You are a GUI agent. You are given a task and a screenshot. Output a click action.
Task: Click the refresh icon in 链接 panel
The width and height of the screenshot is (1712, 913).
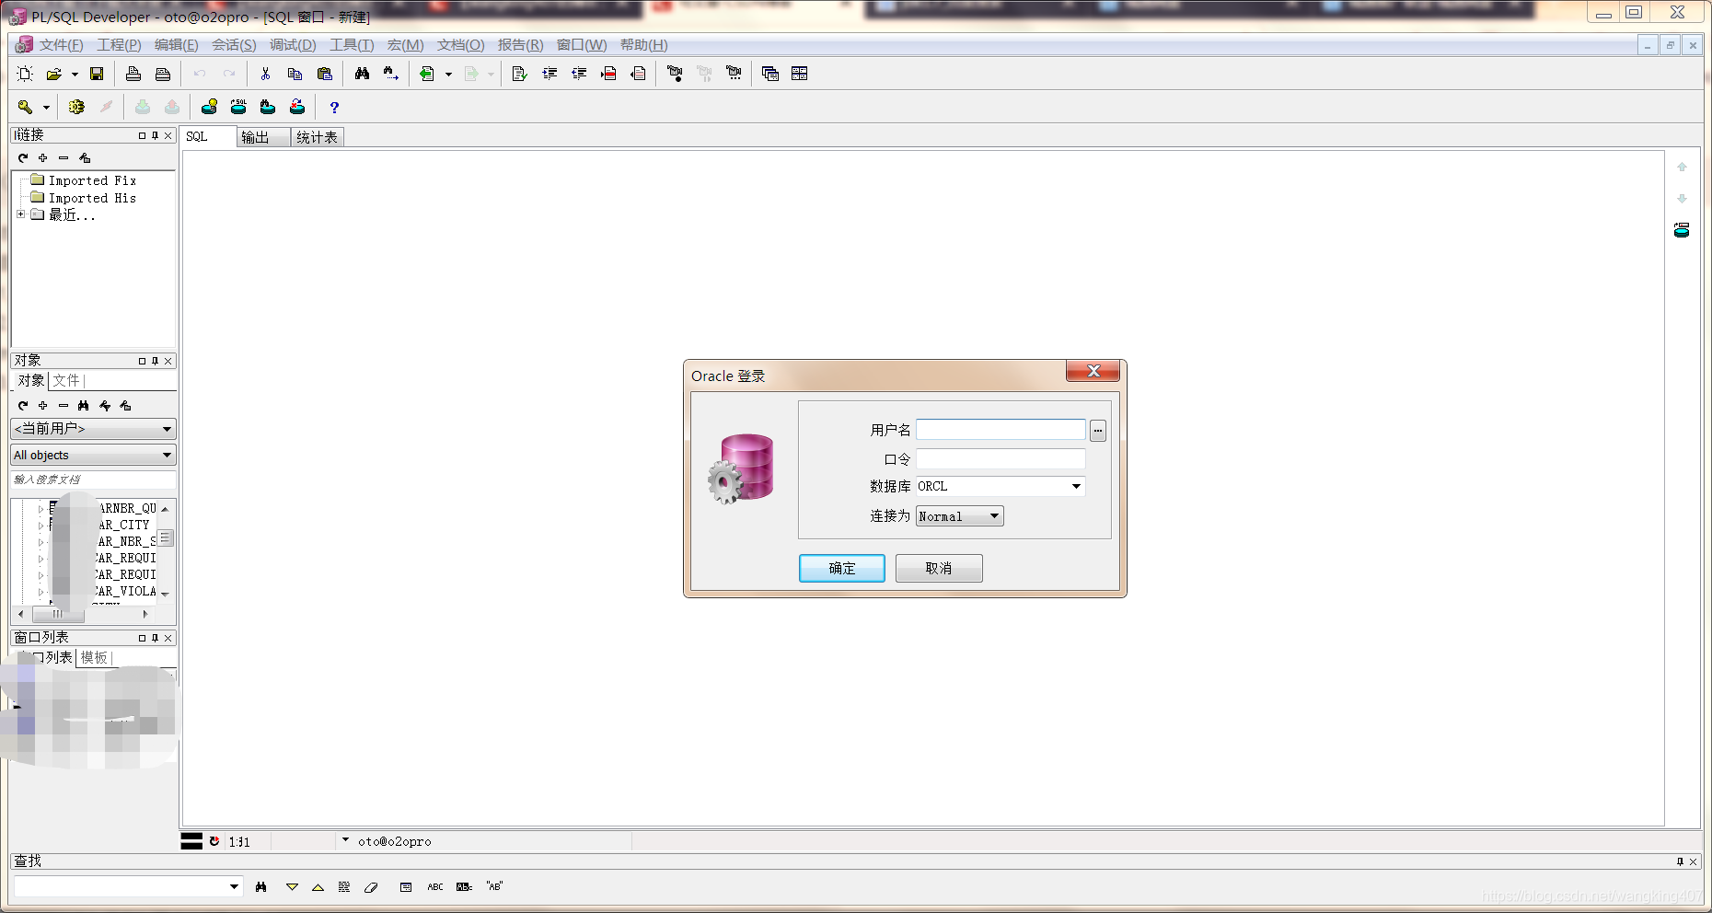point(23,158)
